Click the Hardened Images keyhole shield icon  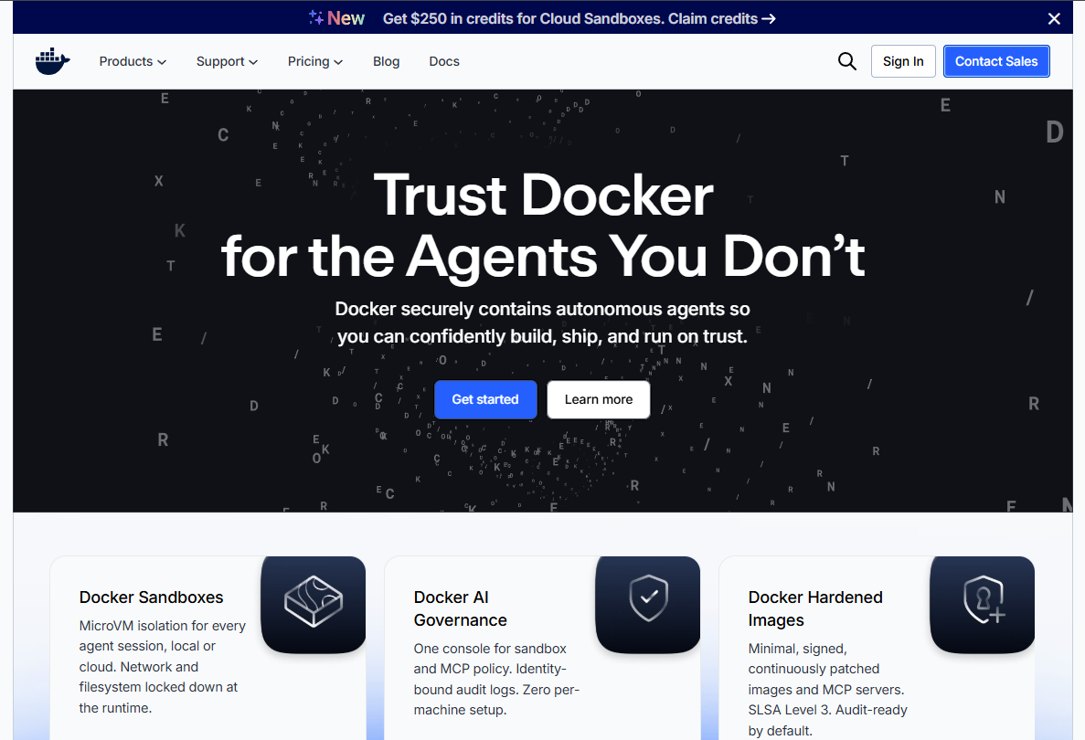(x=984, y=599)
